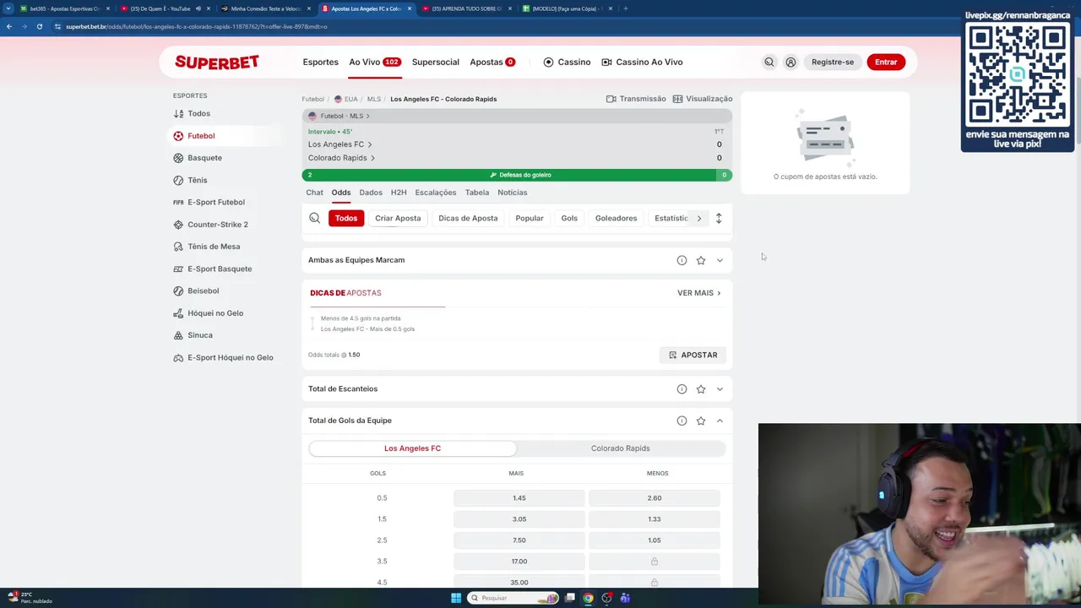1081x608 pixels.
Task: Expand Total de Escanteios market
Action: coord(720,389)
